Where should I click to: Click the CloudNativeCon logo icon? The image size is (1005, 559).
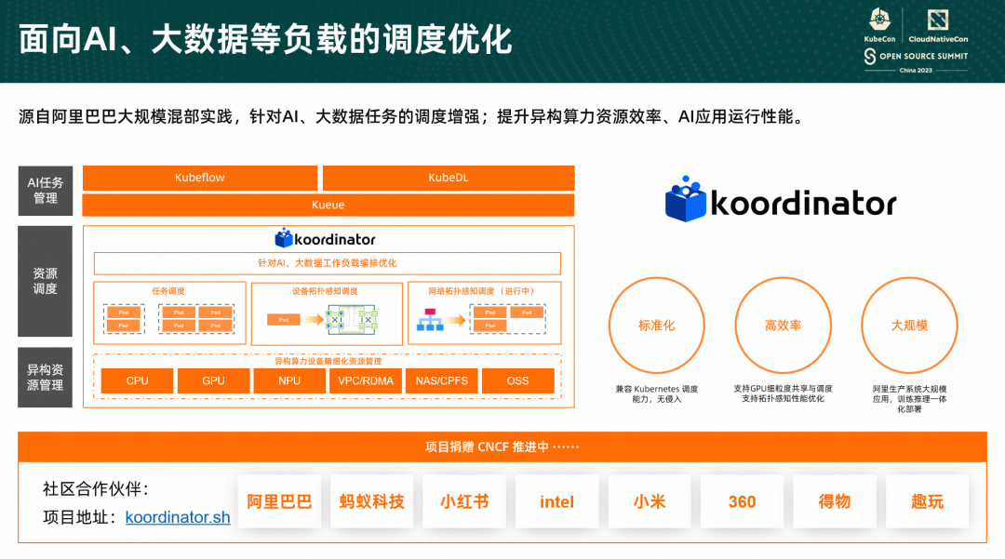938,20
